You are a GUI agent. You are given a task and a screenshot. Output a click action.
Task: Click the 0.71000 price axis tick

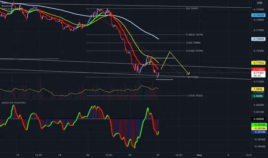pos(259,82)
